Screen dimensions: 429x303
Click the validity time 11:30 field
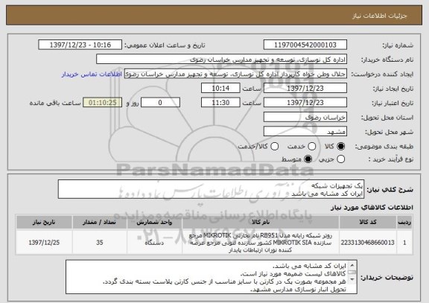(x=220, y=103)
